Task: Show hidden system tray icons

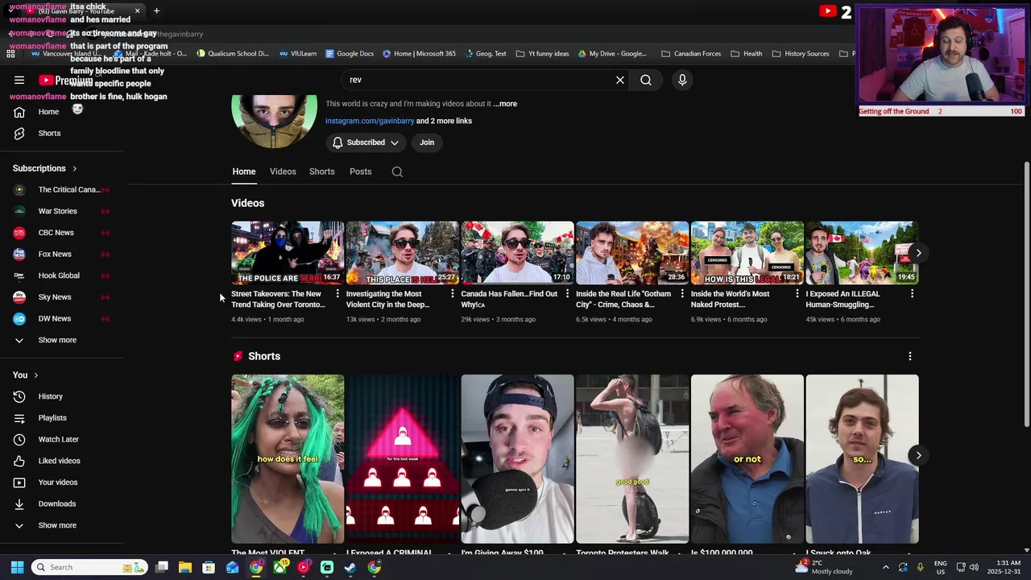Action: (885, 567)
